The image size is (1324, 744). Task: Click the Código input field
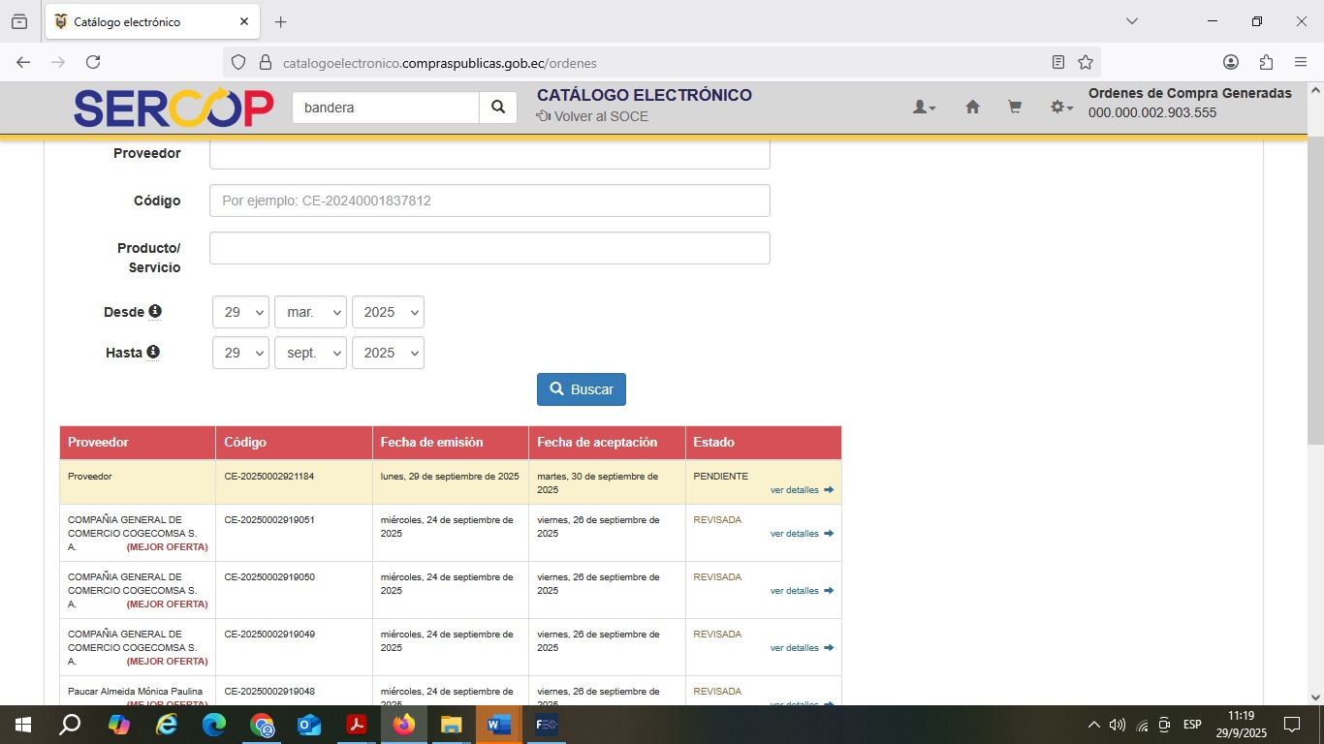pyautogui.click(x=489, y=201)
